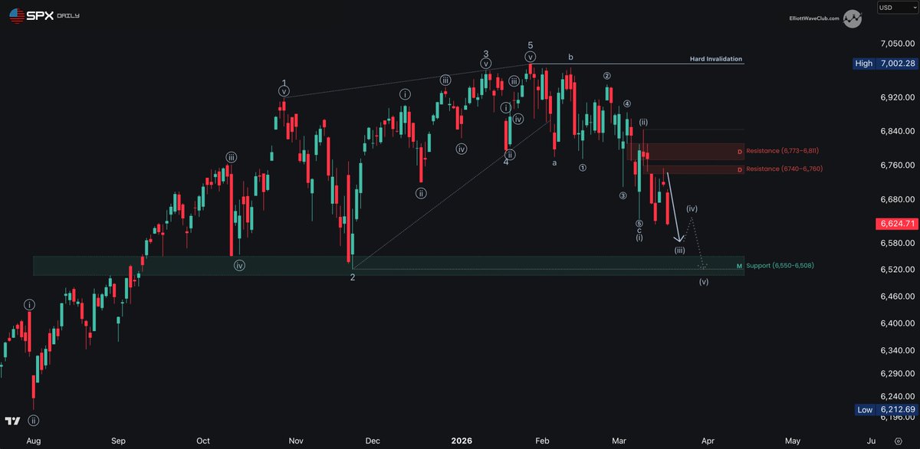This screenshot has height=449, width=920.
Task: Click the Dec label on time axis
Action: click(373, 441)
